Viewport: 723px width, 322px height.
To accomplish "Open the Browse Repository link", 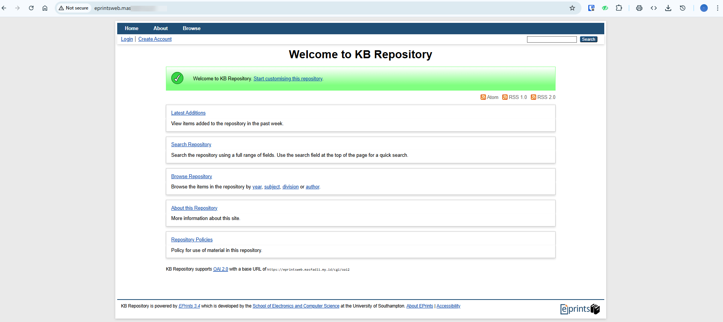I will (x=191, y=177).
